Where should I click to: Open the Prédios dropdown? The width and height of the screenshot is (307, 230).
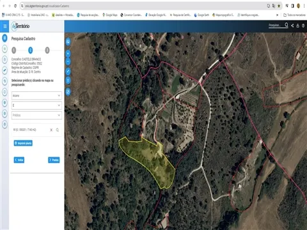coord(36,115)
